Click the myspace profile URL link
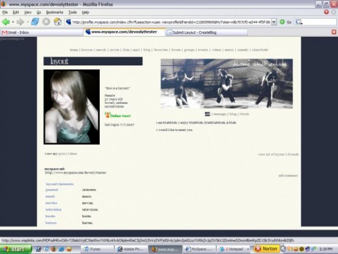This screenshot has width=338, height=254. 76,173
